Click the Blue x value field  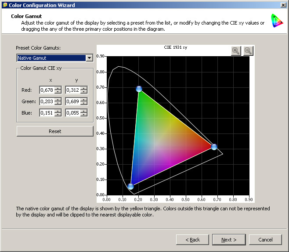(x=47, y=113)
